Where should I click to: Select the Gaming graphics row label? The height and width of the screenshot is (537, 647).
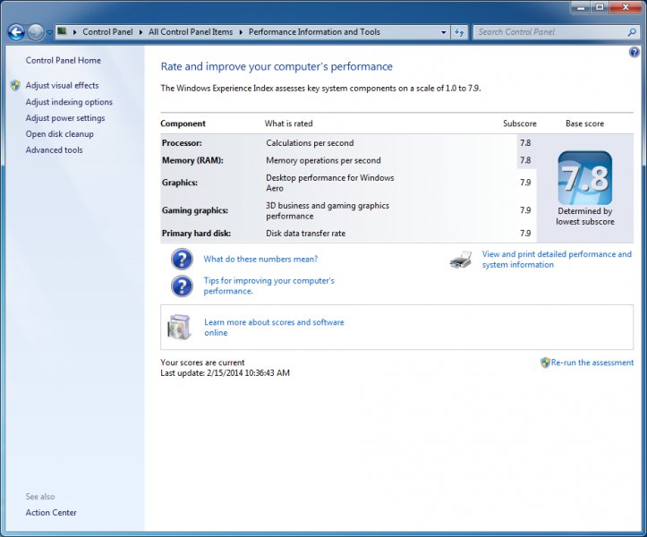(x=195, y=210)
